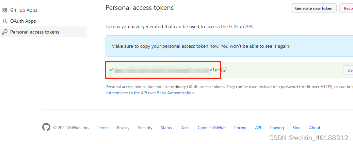
Task: Visit the Privacy footer link
Action: click(123, 128)
